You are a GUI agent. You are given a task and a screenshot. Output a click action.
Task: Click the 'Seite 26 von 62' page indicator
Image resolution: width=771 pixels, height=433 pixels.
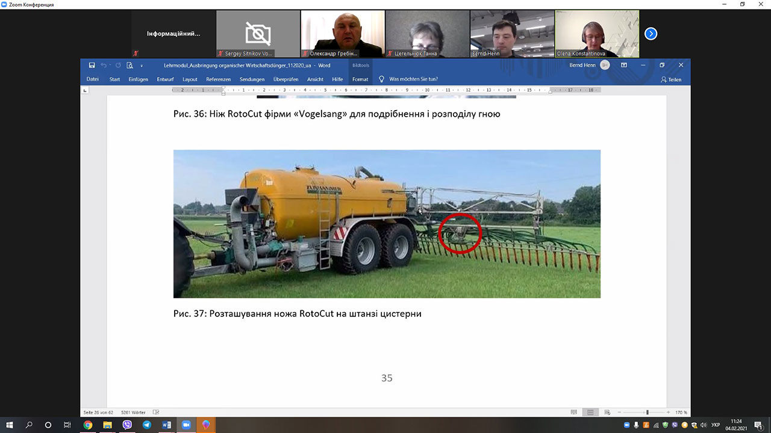(x=99, y=413)
